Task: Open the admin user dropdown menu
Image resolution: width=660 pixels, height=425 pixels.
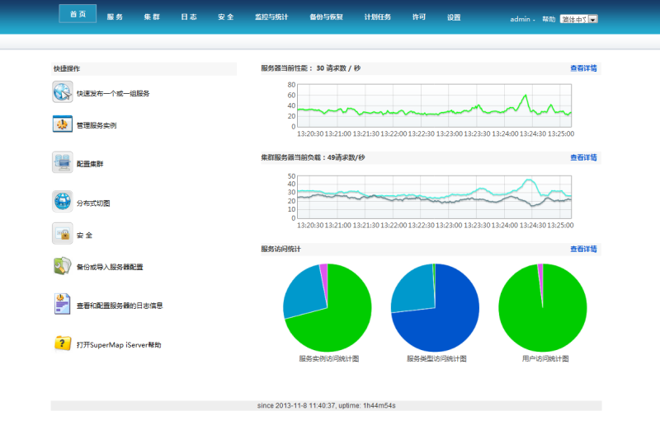Action: click(522, 19)
